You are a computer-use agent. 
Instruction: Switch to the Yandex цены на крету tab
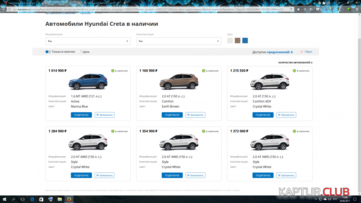coord(22,3)
